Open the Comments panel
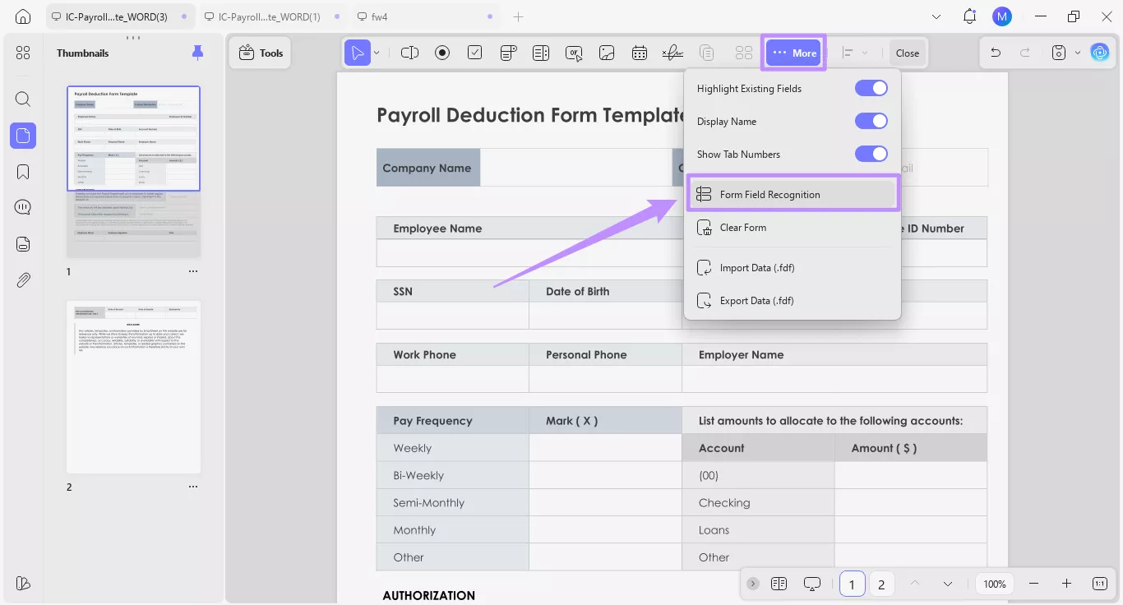The image size is (1123, 605). (x=22, y=207)
